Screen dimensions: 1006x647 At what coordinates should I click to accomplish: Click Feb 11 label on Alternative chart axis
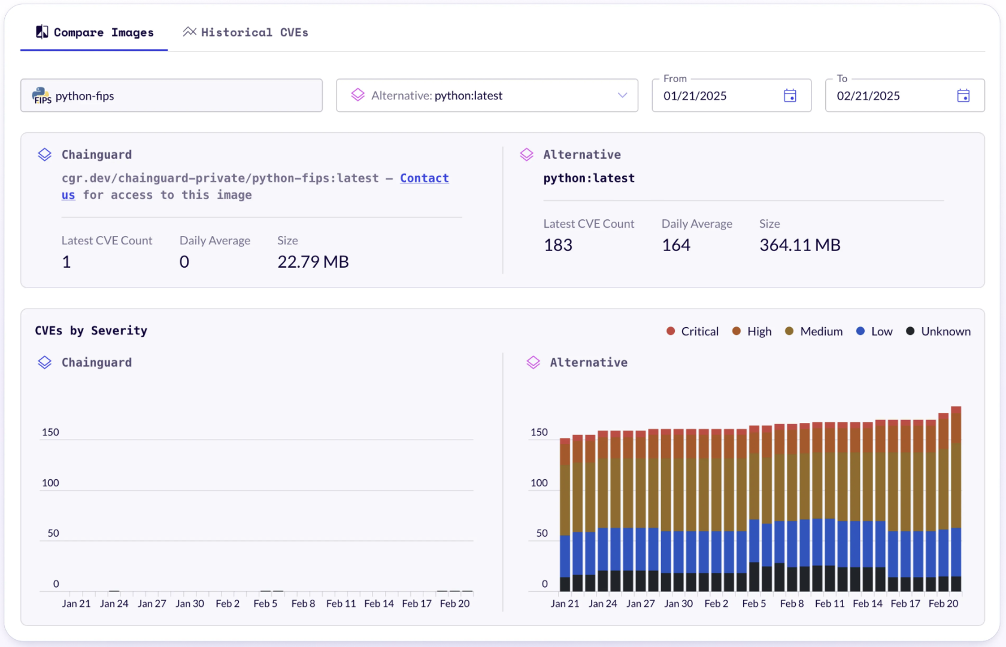point(829,604)
